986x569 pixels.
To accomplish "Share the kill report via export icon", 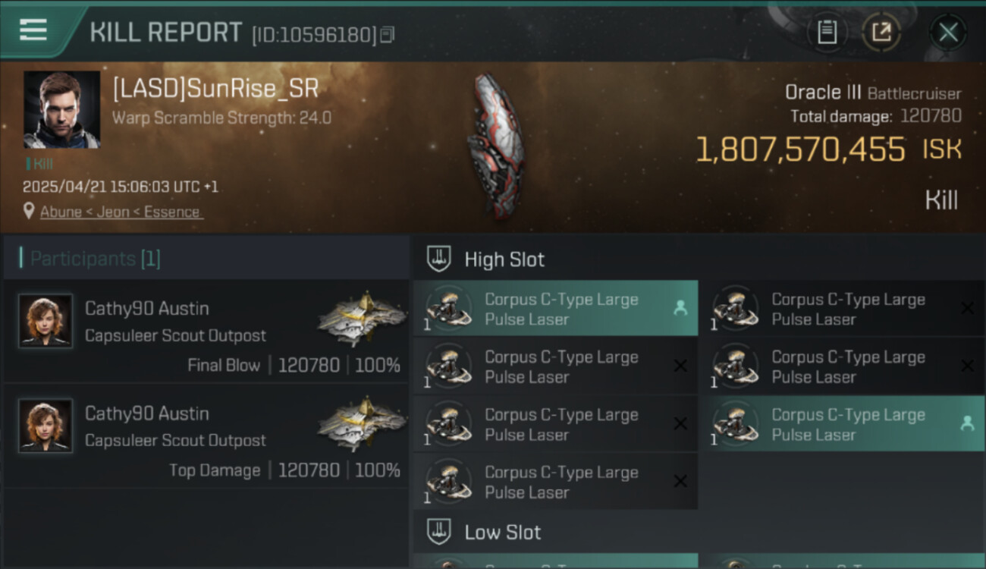I will point(881,33).
